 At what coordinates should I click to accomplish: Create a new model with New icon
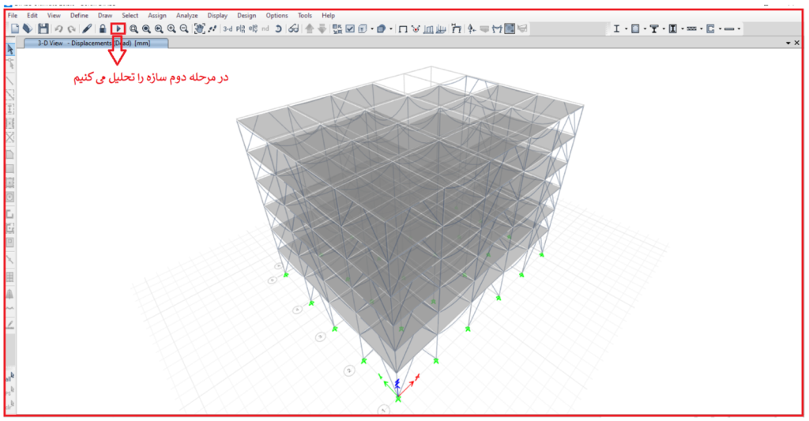coord(15,29)
